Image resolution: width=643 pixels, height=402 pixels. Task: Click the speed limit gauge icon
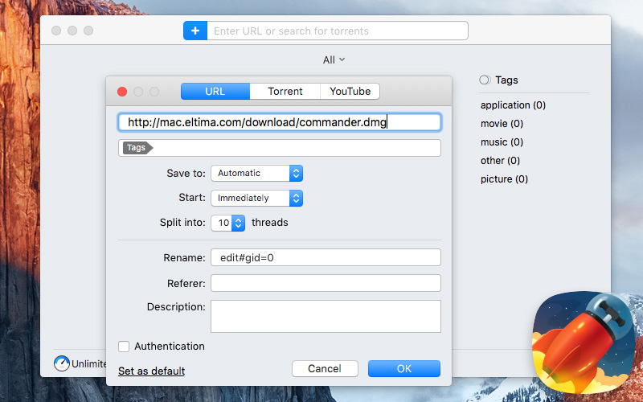[x=62, y=363]
